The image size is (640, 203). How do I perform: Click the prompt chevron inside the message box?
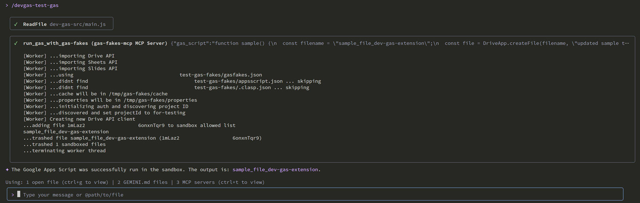point(13,194)
